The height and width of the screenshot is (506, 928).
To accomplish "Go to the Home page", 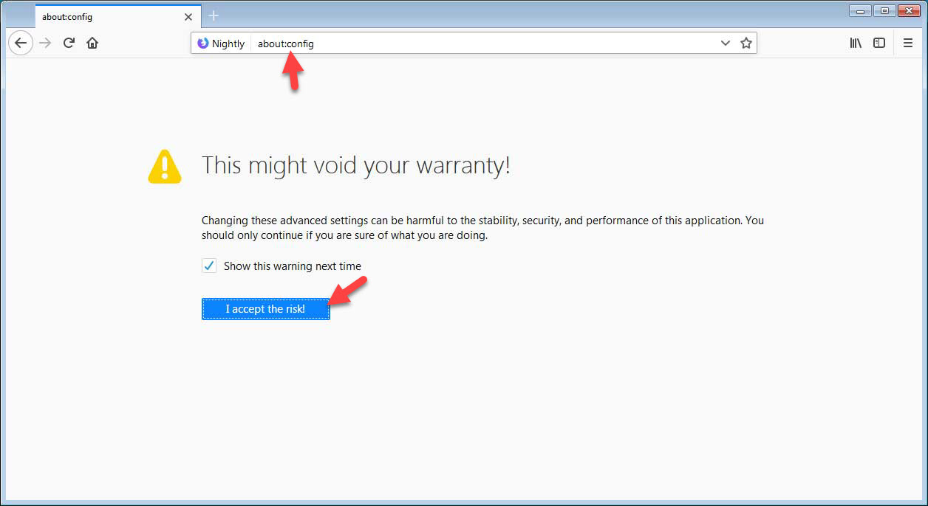I will pos(92,44).
